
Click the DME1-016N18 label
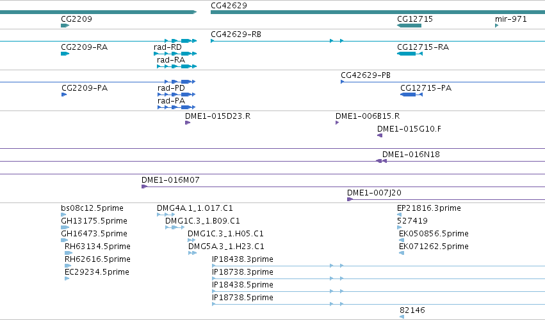411,155
